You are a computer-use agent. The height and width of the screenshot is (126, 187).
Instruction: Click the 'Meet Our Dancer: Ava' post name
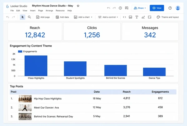click(x=46, y=108)
